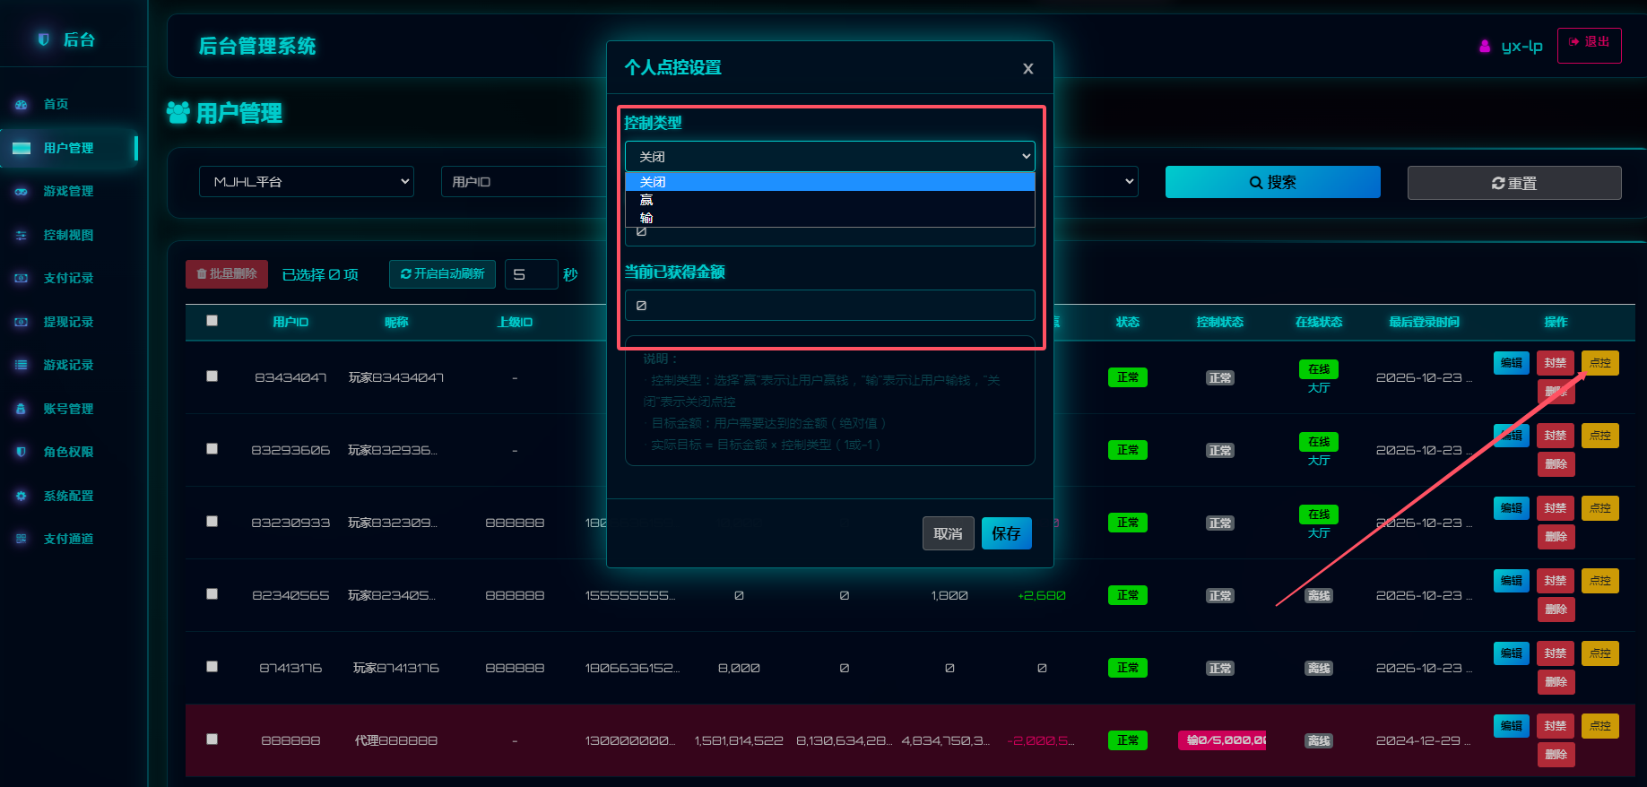1647x787 pixels.
Task: Collapse the 控制类型 dropdown showing 关闭
Action: (830, 157)
